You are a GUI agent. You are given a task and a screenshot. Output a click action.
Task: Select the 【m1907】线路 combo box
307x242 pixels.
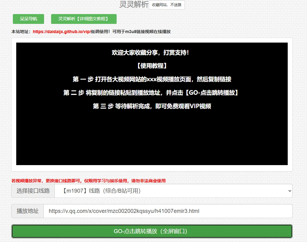pyautogui.click(x=171, y=191)
